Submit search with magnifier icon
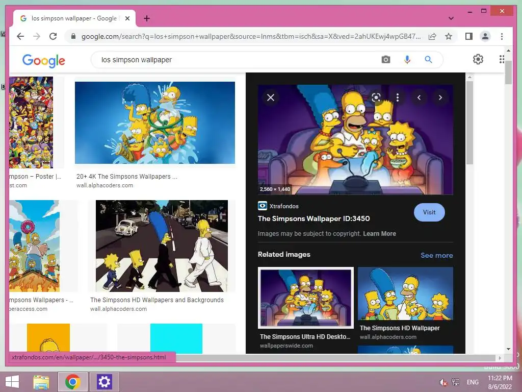This screenshot has width=522, height=392. 428,60
